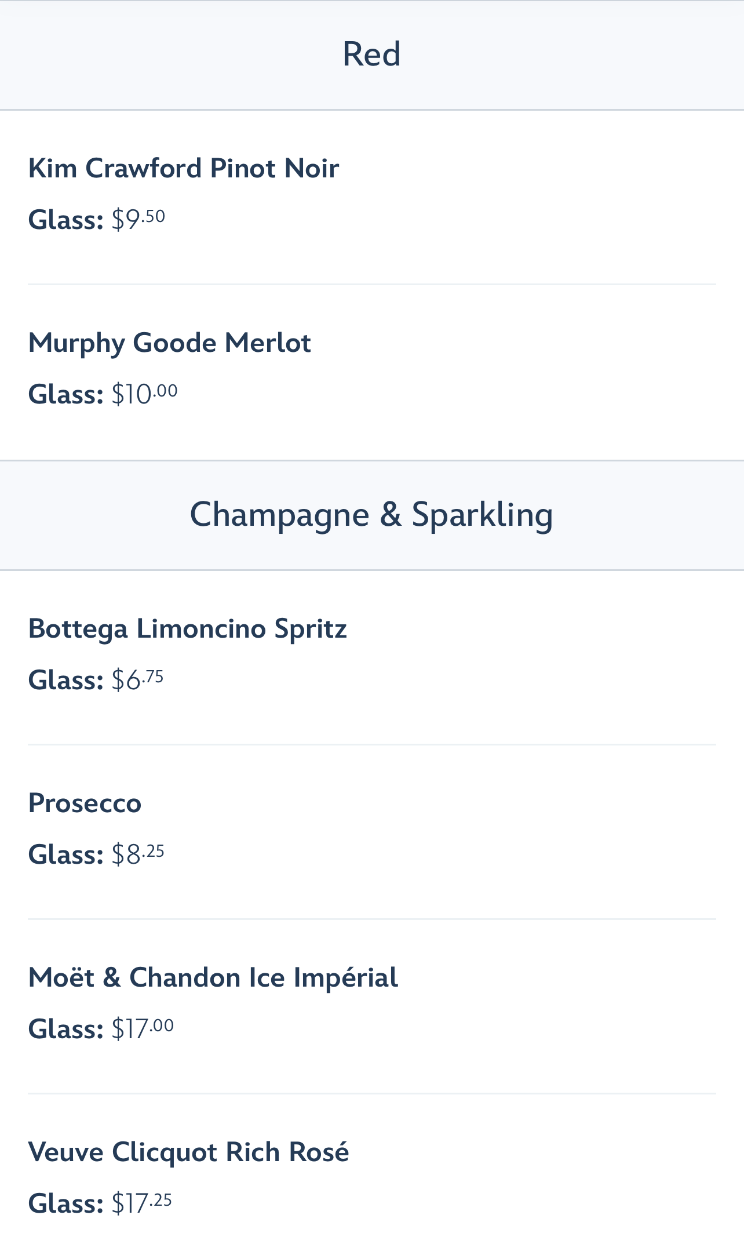Click the $8.25 glass price
The height and width of the screenshot is (1244, 744).
point(138,854)
